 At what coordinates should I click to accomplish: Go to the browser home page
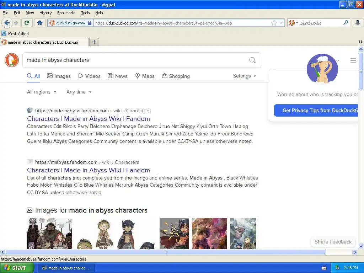pos(40,23)
